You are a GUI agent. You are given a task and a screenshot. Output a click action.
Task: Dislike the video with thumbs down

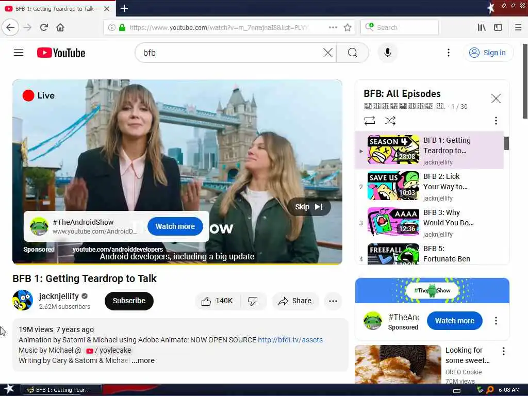[253, 301]
